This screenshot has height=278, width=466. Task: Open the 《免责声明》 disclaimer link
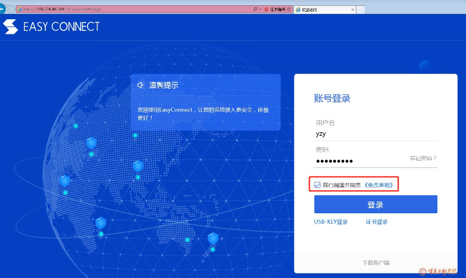coord(379,185)
